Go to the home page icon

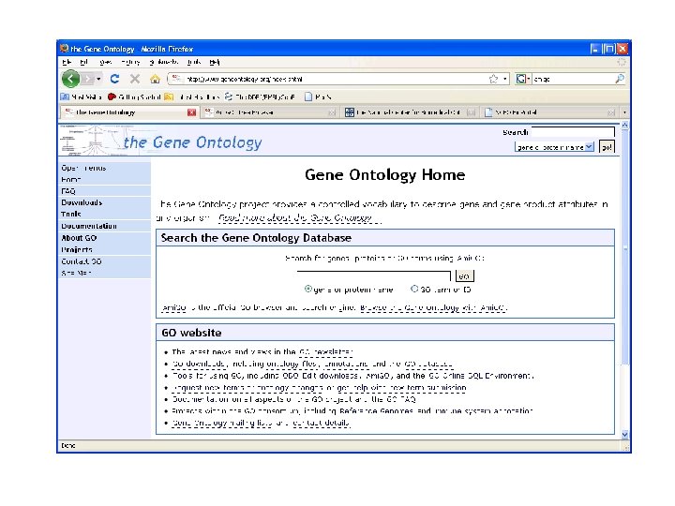click(155, 79)
